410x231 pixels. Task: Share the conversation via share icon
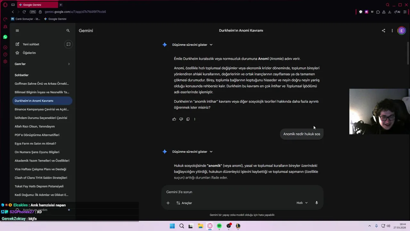383,30
